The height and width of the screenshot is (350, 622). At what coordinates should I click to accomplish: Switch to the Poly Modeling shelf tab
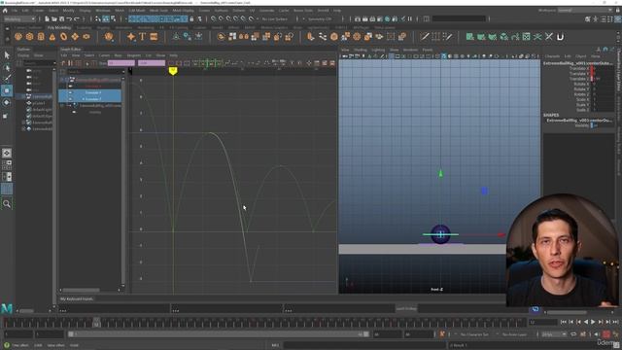[x=59, y=28]
